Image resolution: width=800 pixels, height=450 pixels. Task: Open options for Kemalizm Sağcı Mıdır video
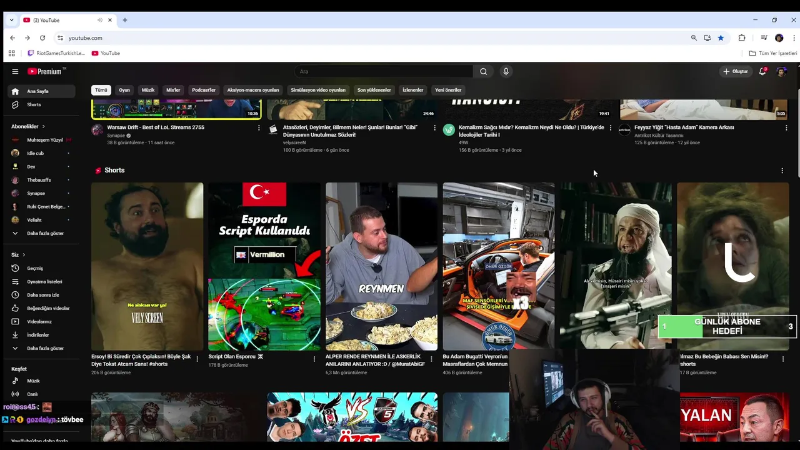pyautogui.click(x=611, y=128)
